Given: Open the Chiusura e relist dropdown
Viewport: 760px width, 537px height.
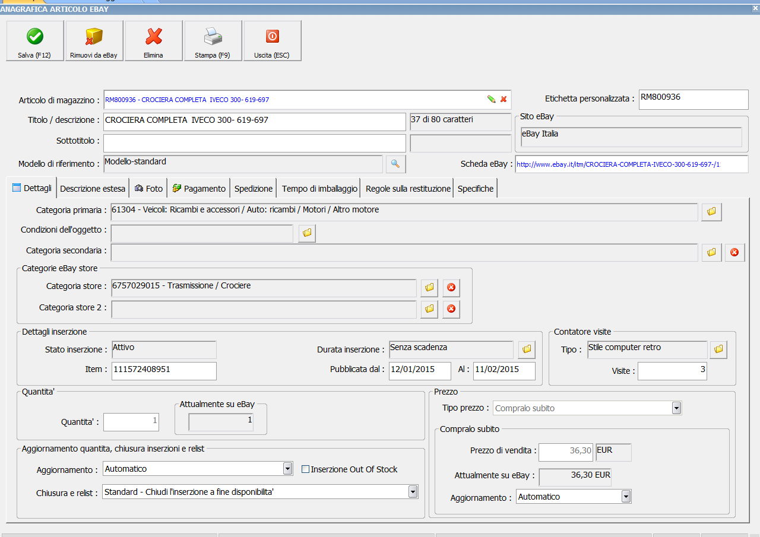Looking at the screenshot, I should pos(413,492).
